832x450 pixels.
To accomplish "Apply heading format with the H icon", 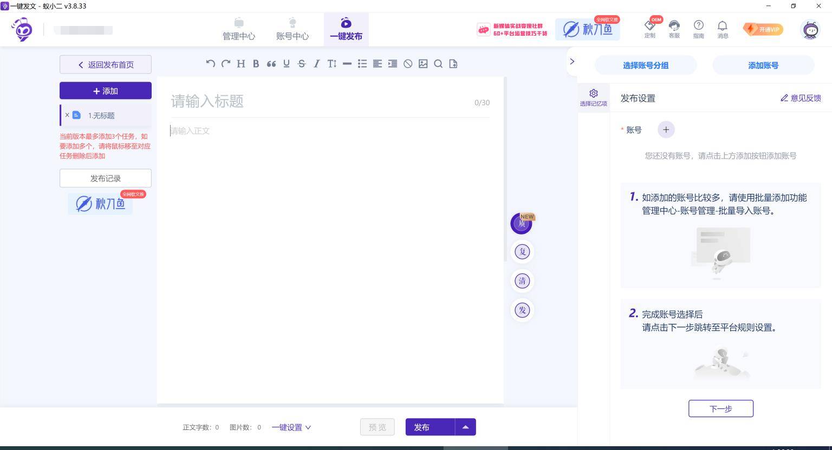I will tap(241, 64).
